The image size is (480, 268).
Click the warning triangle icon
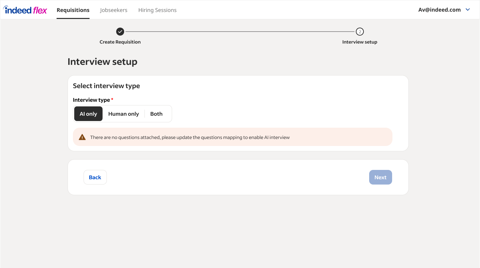point(82,137)
